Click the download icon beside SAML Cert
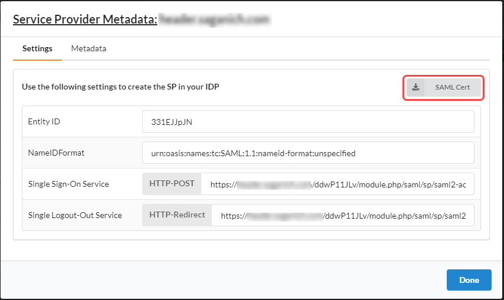The height and width of the screenshot is (300, 504). (416, 87)
